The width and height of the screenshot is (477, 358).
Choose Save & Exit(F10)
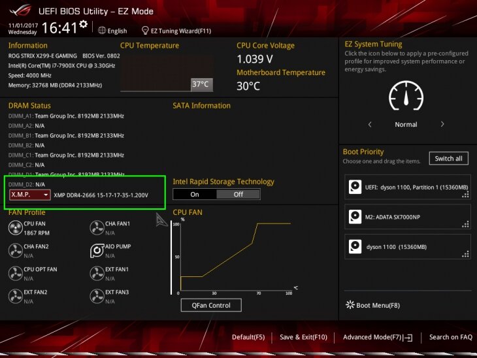[303, 337]
